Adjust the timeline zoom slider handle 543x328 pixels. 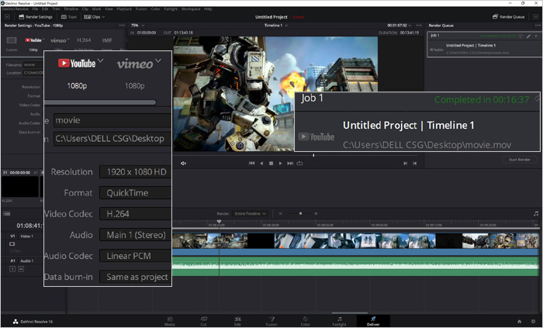coord(300,213)
